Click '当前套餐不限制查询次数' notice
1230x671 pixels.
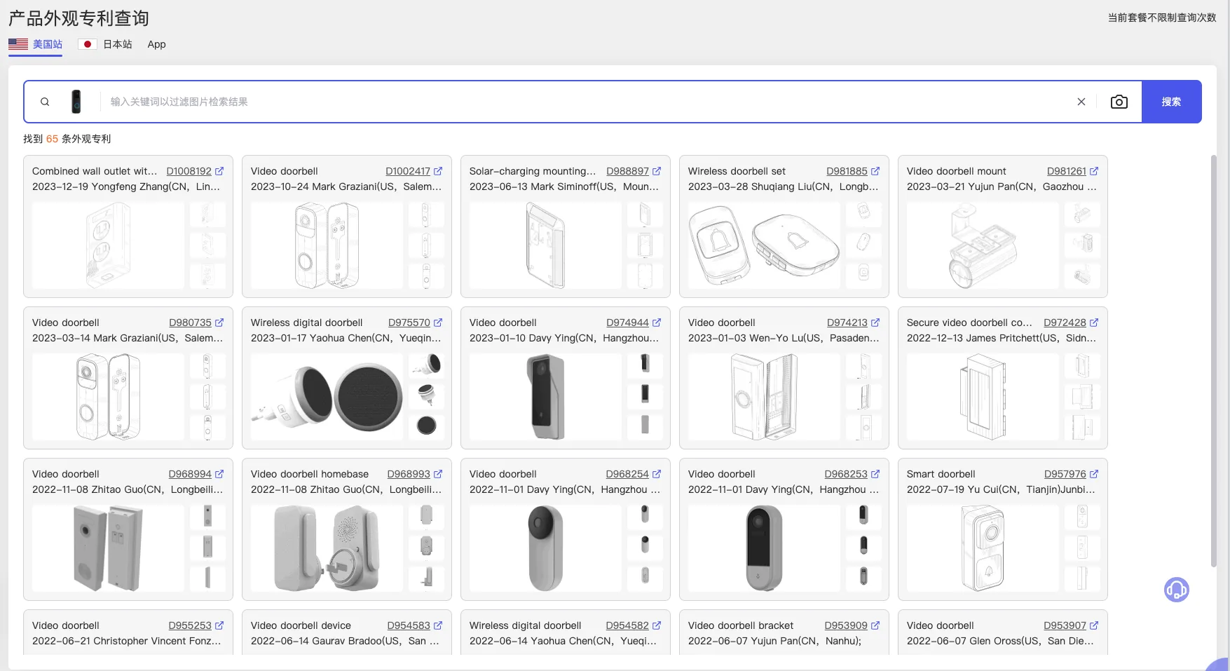tap(1161, 18)
